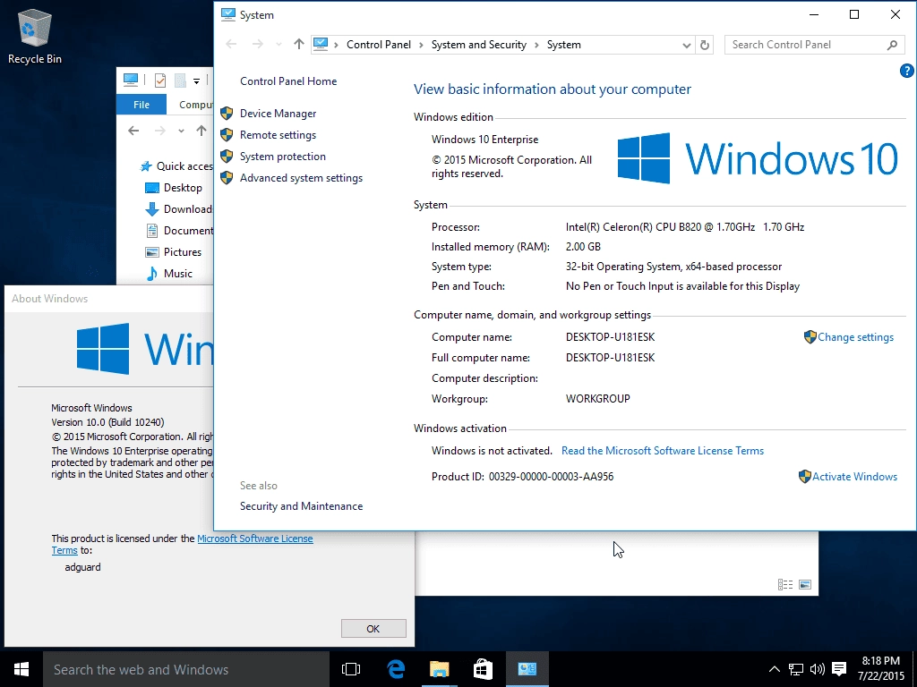The width and height of the screenshot is (917, 687).
Task: Open the Windows Start button
Action: (21, 669)
